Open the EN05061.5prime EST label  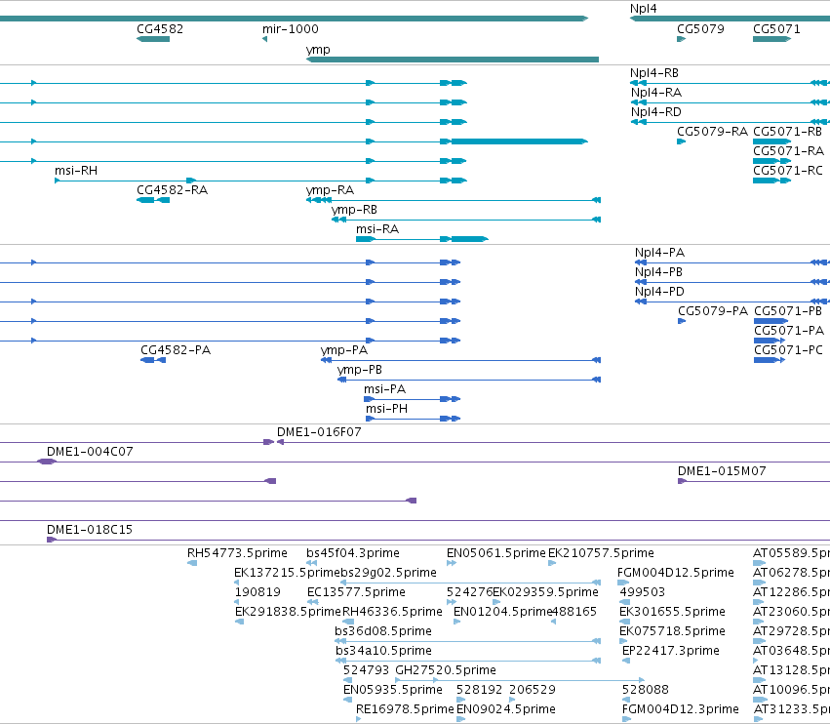pos(496,553)
